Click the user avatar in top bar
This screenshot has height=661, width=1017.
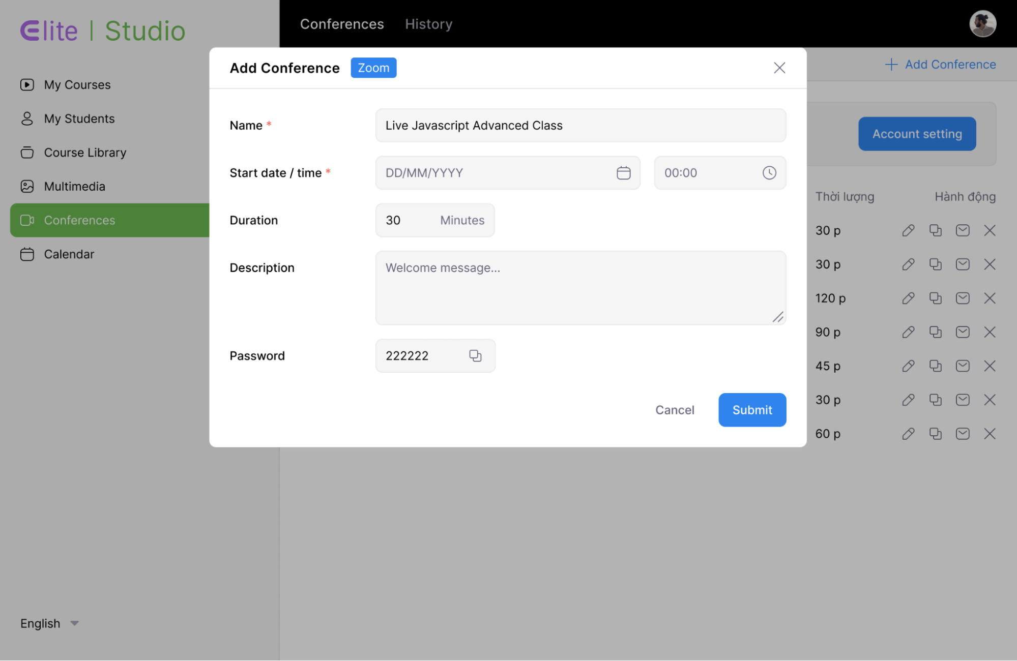pos(982,24)
